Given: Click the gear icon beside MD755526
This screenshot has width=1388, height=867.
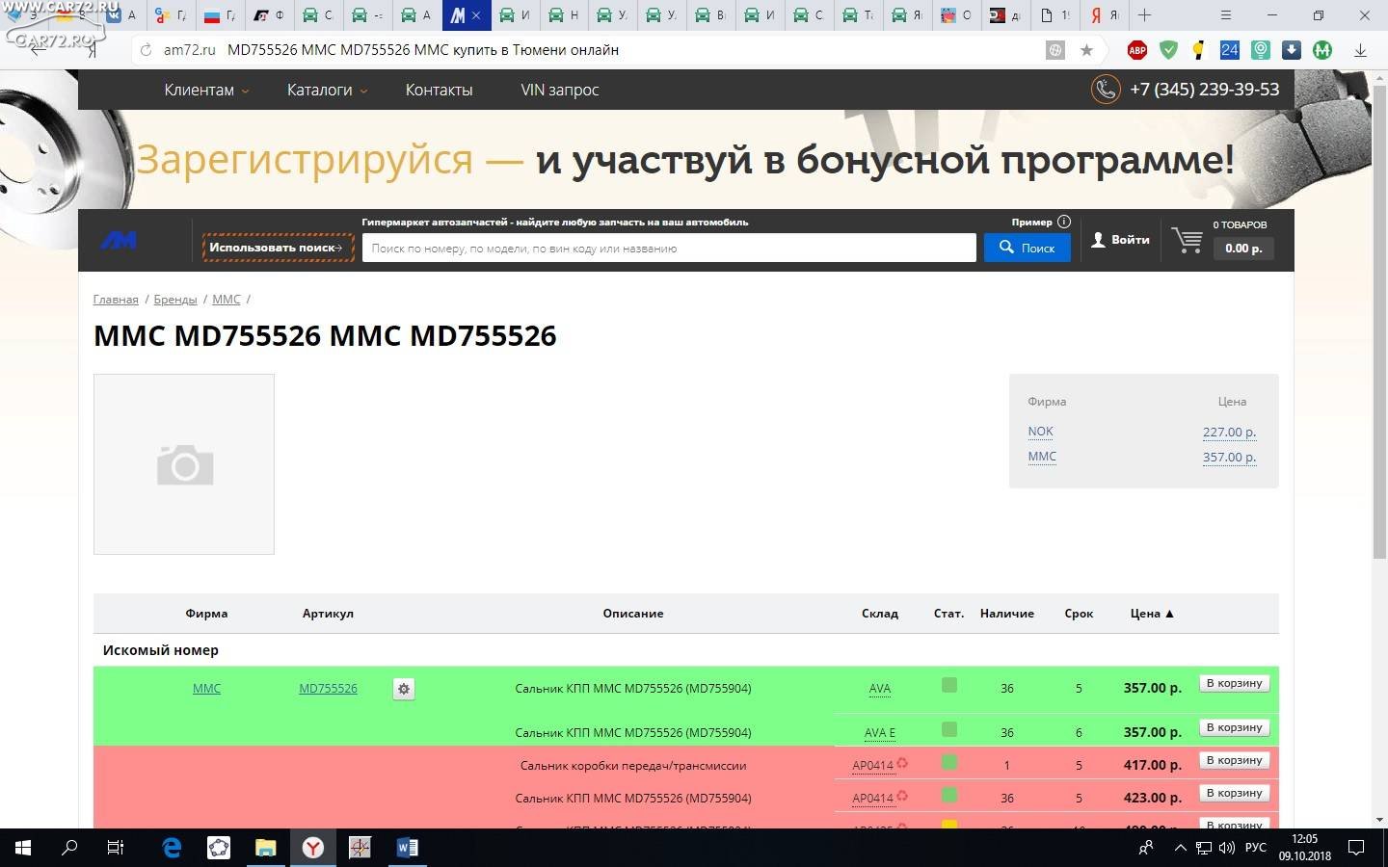Looking at the screenshot, I should pyautogui.click(x=404, y=689).
